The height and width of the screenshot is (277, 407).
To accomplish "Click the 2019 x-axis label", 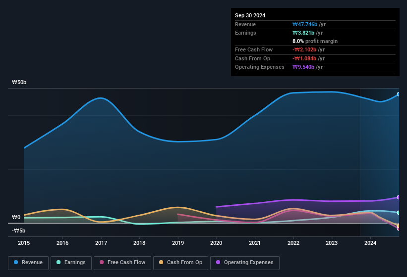I will point(178,243).
